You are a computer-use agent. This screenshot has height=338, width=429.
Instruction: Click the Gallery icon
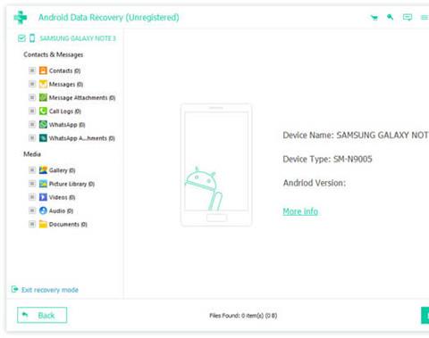point(43,170)
